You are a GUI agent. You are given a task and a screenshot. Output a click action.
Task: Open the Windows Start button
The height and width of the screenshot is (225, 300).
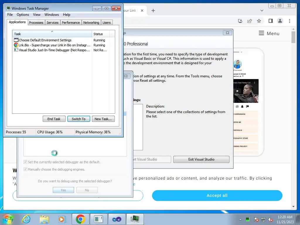(8, 219)
